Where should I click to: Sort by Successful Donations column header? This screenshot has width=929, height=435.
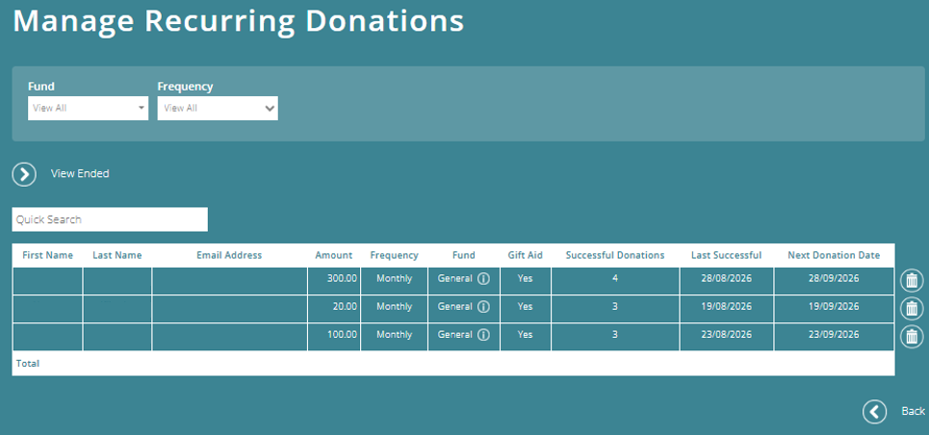point(615,255)
